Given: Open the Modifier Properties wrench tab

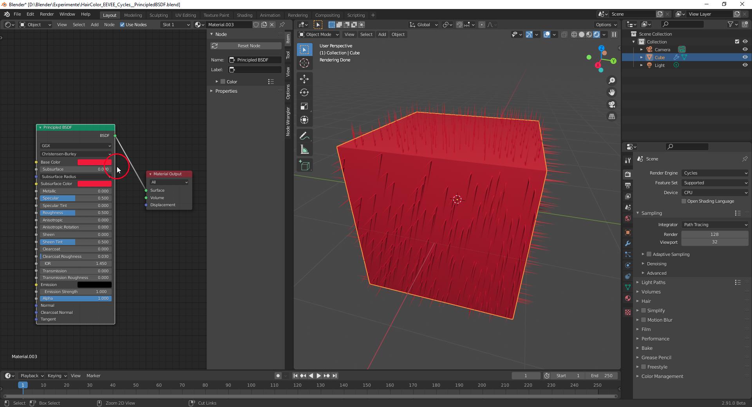Looking at the screenshot, I should [628, 243].
